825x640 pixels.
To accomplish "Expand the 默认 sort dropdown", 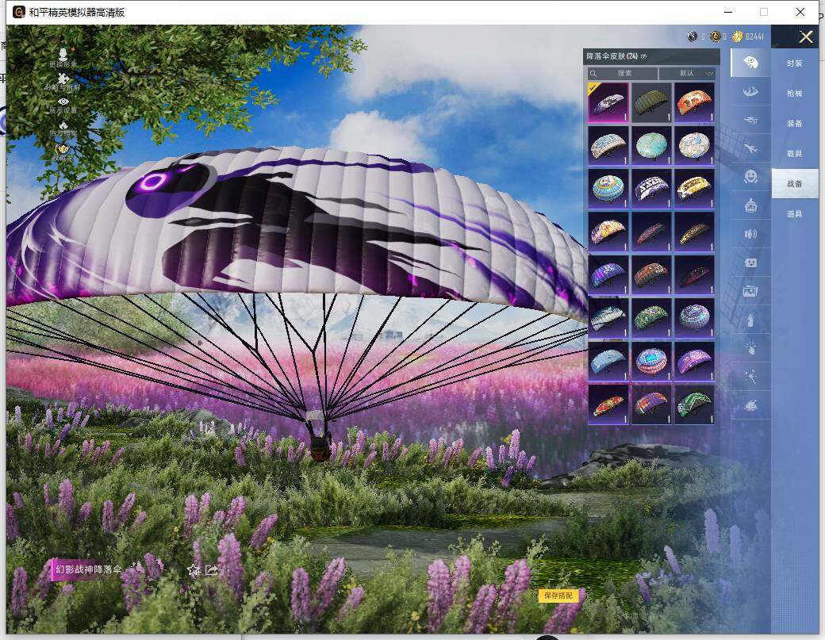I will tap(687, 73).
